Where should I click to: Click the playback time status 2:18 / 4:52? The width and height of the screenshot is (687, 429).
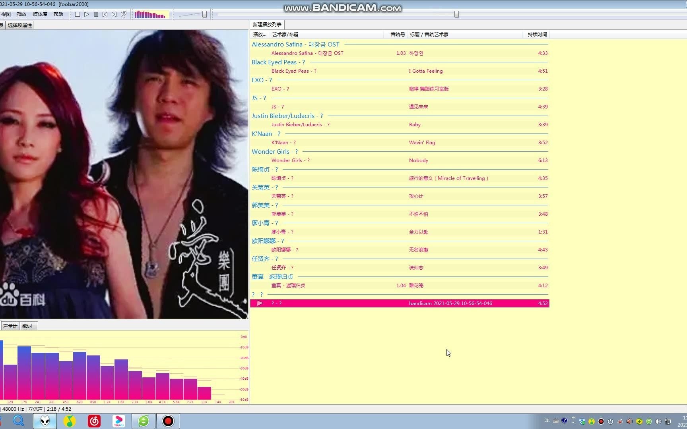[x=59, y=409]
